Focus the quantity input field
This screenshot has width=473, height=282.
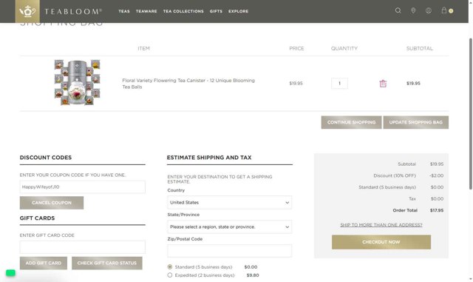(339, 84)
